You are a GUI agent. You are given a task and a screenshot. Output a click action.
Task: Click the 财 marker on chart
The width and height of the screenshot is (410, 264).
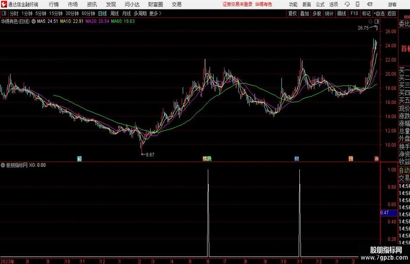[296, 159]
